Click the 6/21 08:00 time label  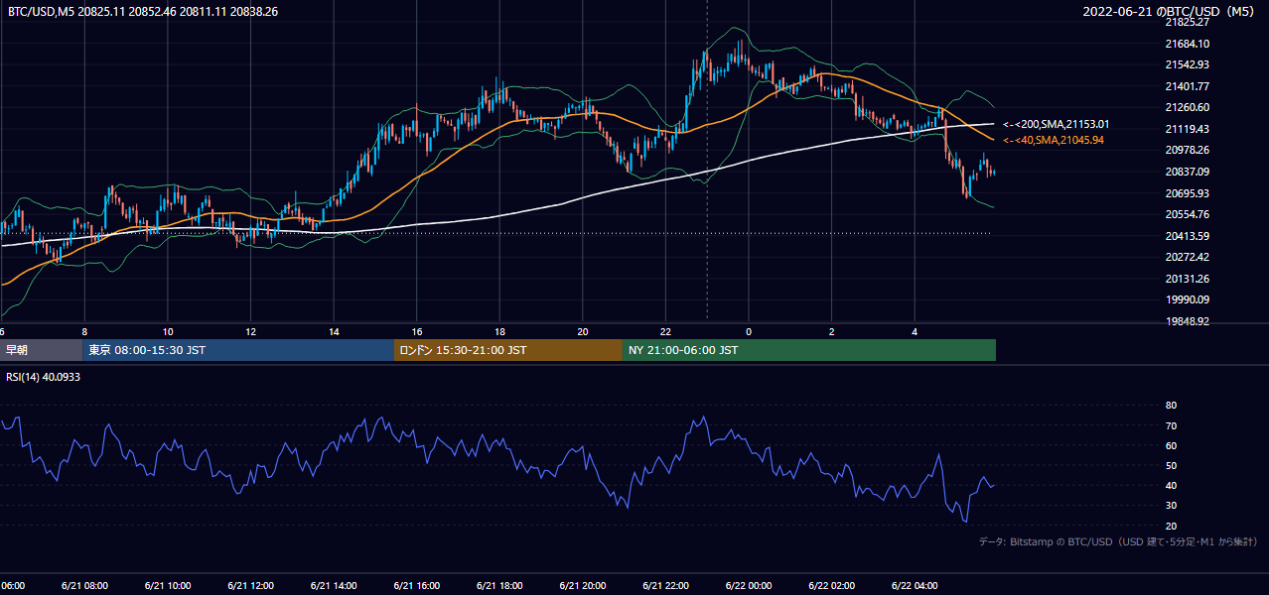click(x=84, y=585)
